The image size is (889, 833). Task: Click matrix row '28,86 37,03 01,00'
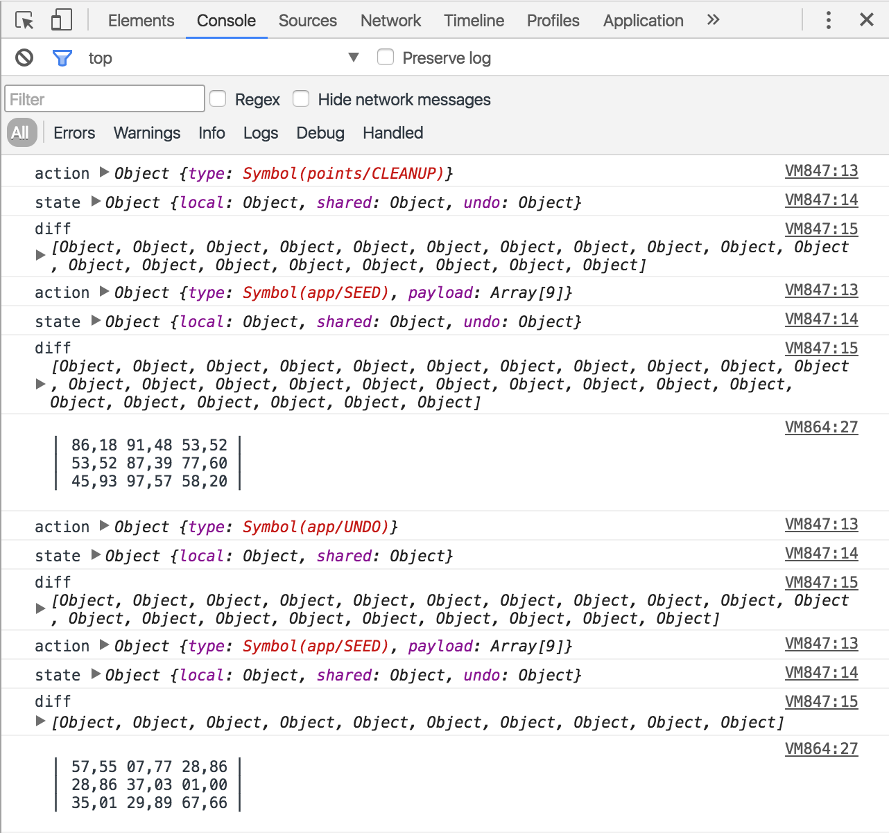coord(149,784)
